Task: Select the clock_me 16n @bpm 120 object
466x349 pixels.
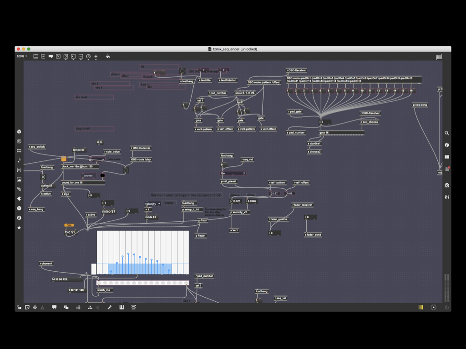Action: click(80, 167)
